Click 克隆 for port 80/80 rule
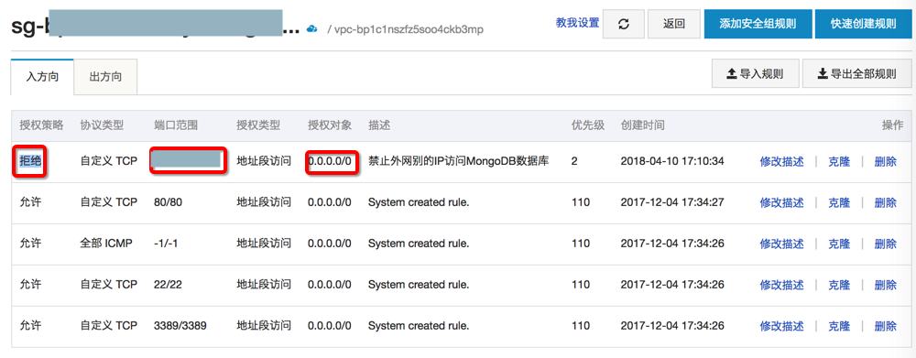 pyautogui.click(x=839, y=202)
